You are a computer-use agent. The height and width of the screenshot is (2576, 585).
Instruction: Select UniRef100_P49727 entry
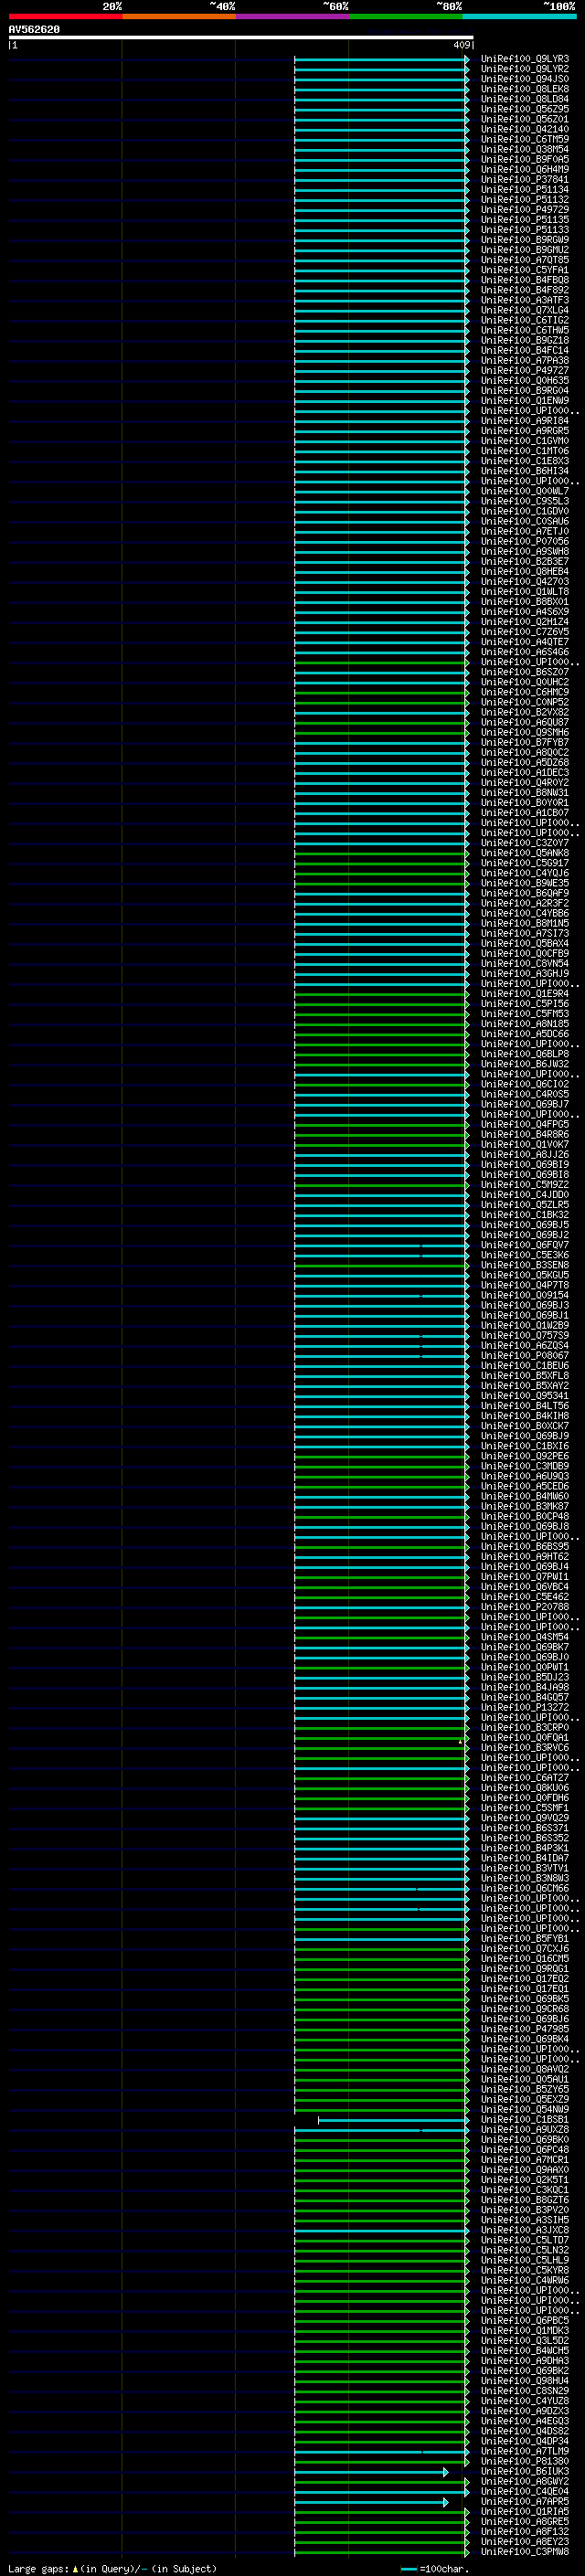524,371
